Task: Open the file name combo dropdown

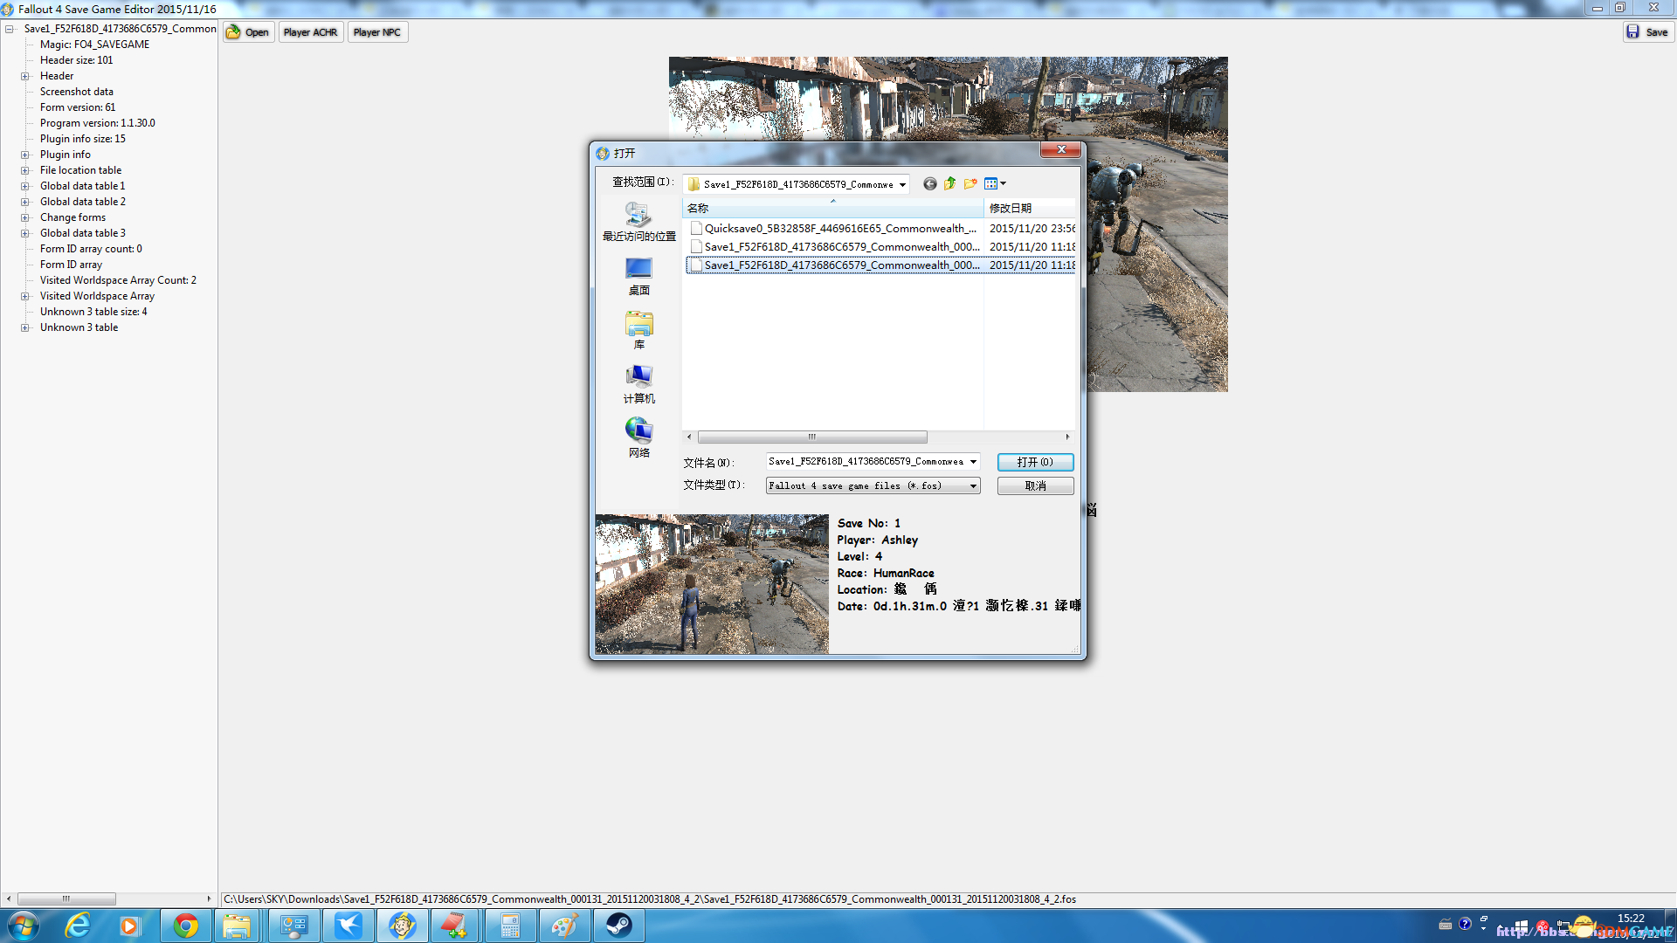Action: [973, 462]
